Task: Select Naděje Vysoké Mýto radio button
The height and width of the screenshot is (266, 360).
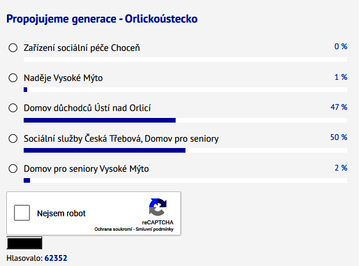Action: click(x=13, y=78)
